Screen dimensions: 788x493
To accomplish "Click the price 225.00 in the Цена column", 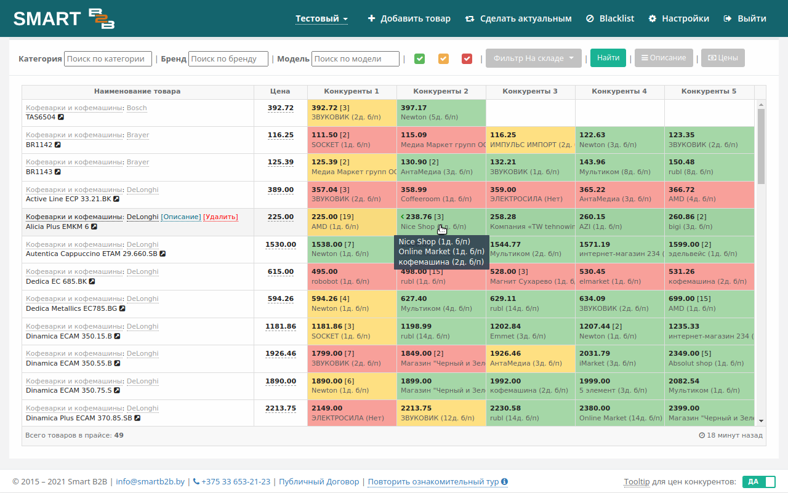I will click(280, 217).
